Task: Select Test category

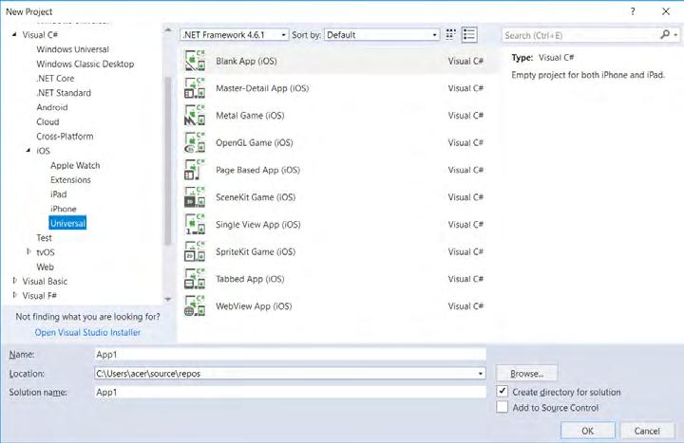Action: pyautogui.click(x=44, y=237)
